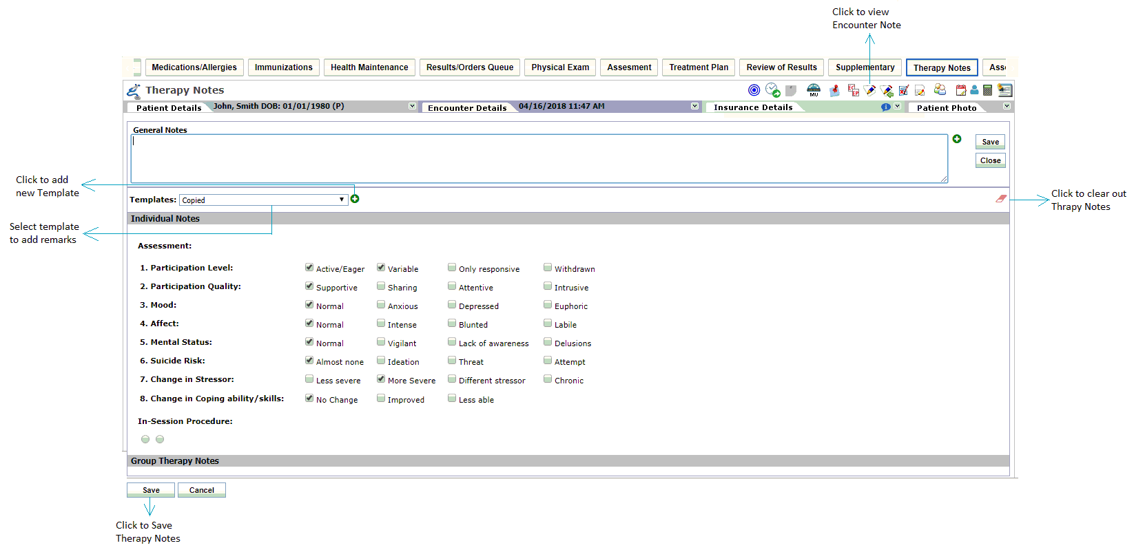The height and width of the screenshot is (552, 1134).
Task: Click the red pushpin note icon
Action: click(x=834, y=90)
